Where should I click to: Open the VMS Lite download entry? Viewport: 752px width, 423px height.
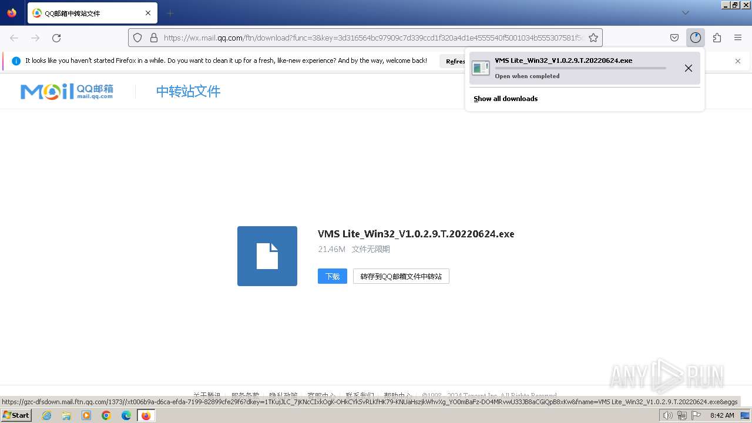pos(585,68)
